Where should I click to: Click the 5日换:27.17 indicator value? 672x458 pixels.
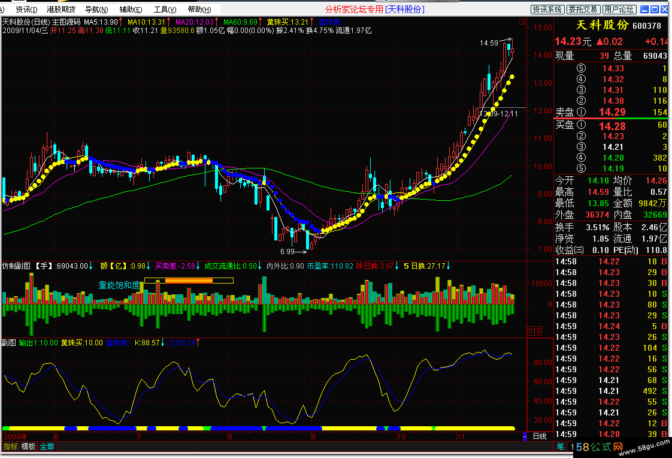tap(424, 266)
